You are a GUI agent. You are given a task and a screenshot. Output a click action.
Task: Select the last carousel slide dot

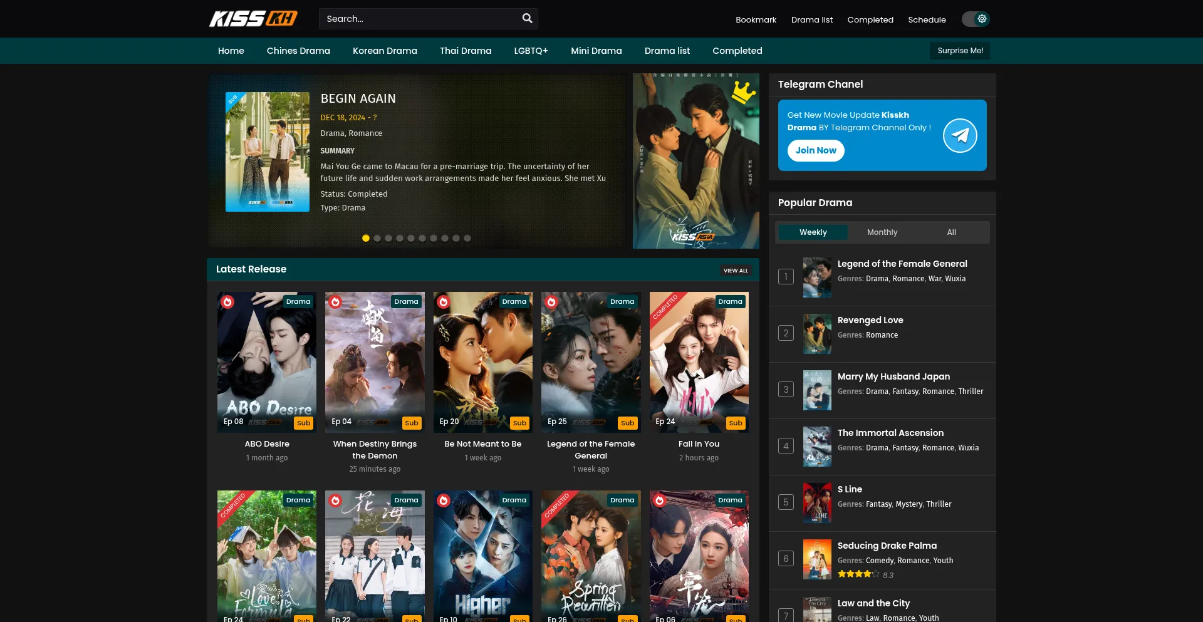[x=467, y=238]
